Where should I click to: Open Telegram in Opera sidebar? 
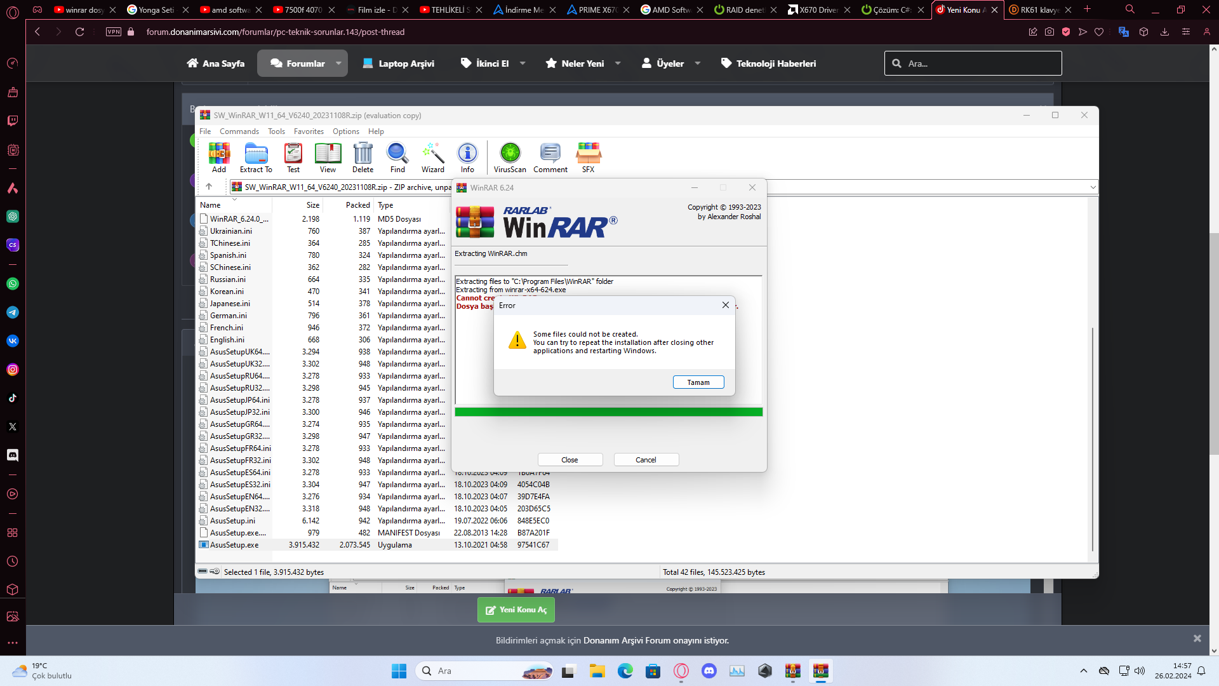13,313
